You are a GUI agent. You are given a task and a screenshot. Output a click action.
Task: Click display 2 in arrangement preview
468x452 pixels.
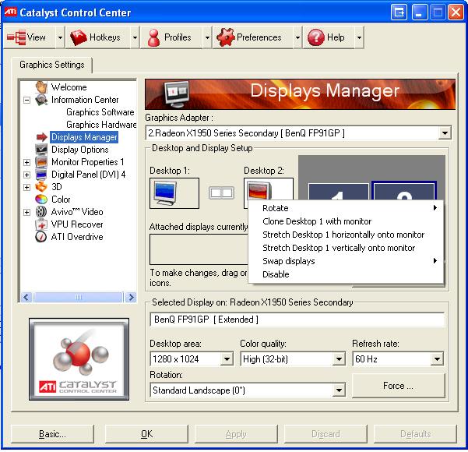(x=404, y=191)
